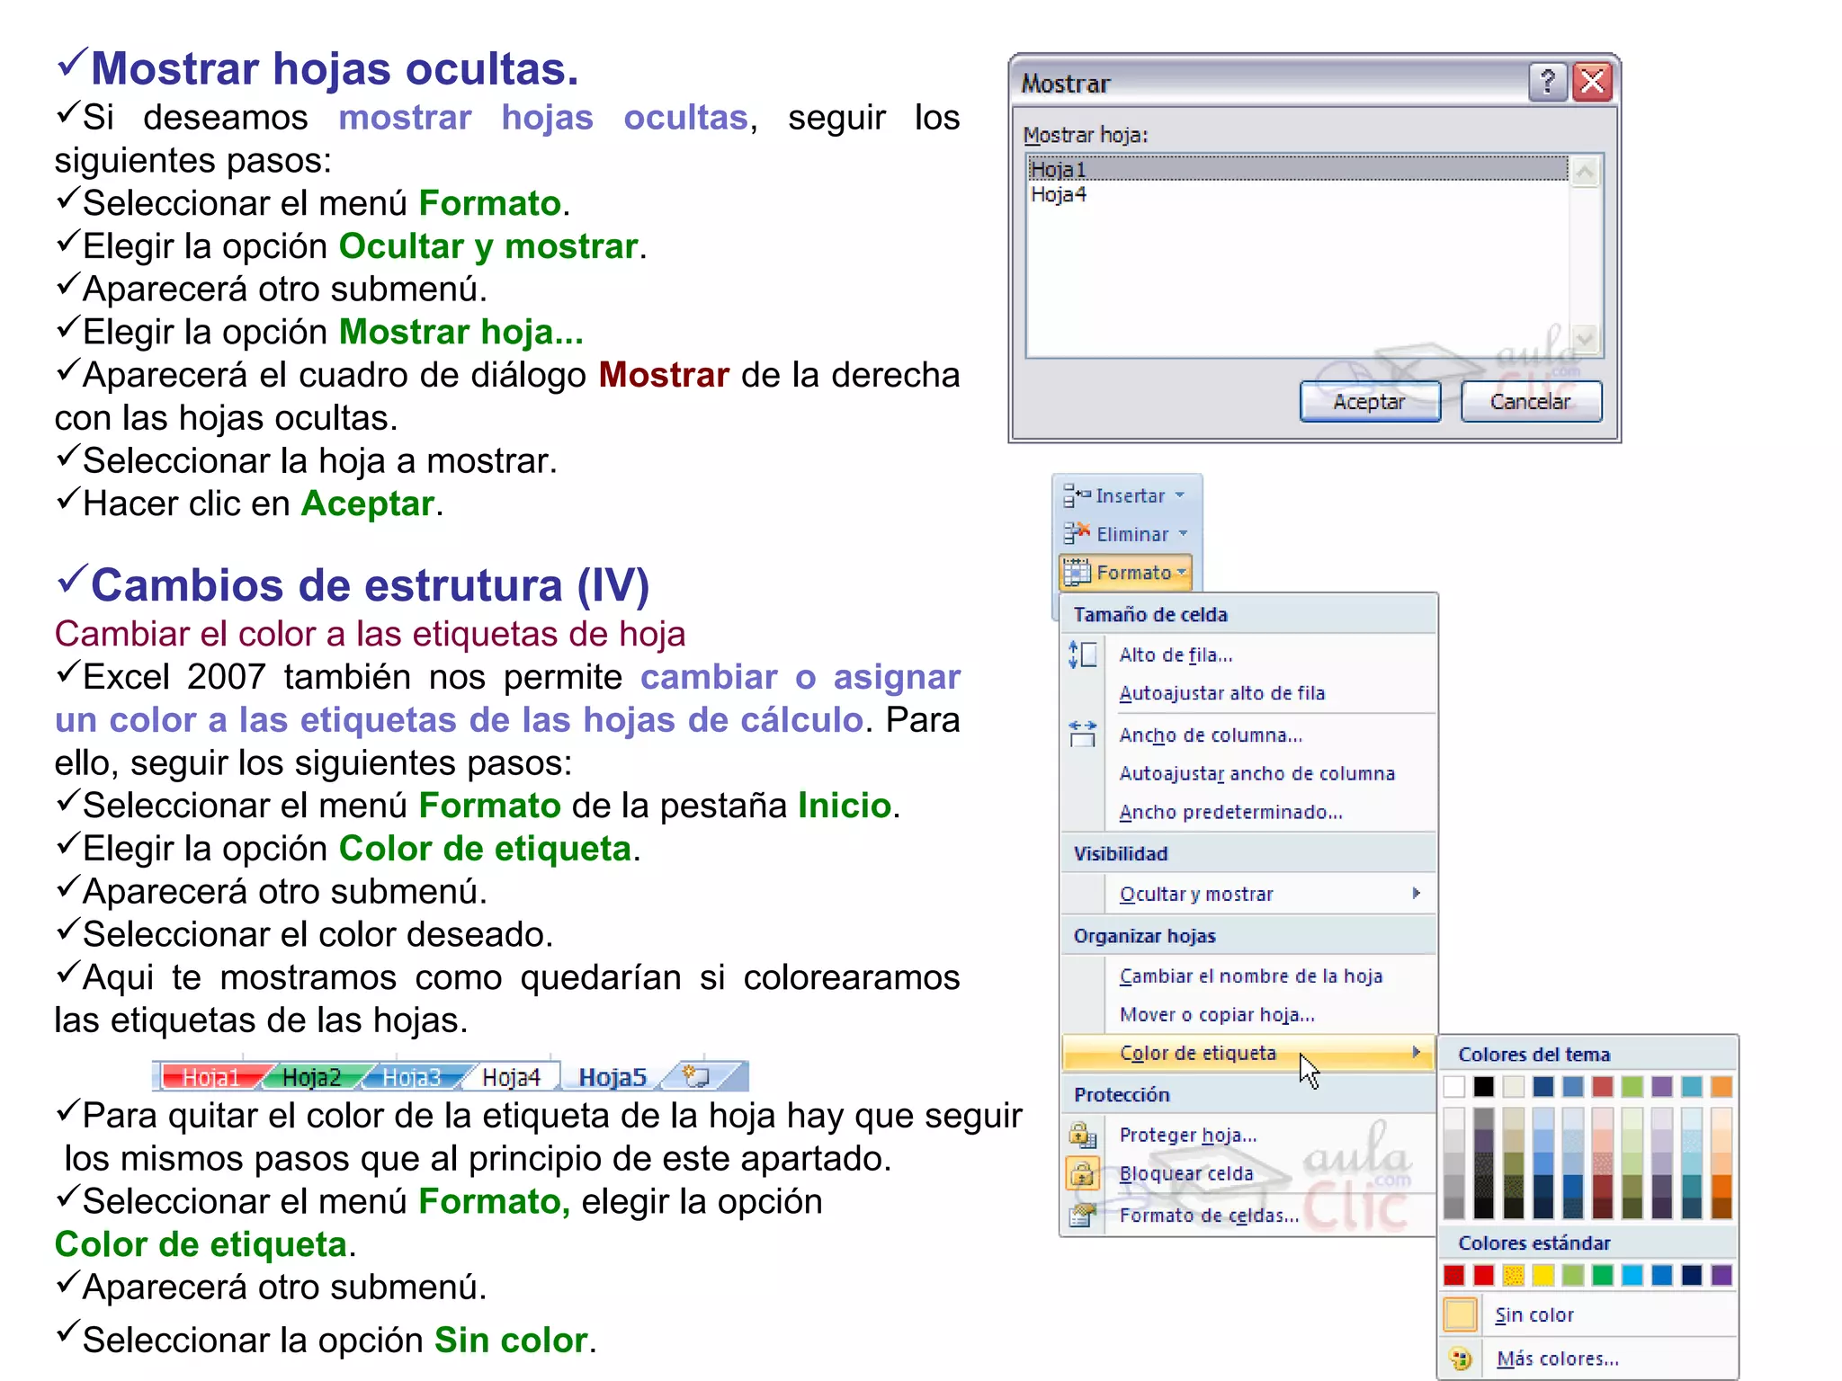Screen dimensions: 1842x1381
Task: Pick the black theme color swatch
Action: [1484, 1087]
